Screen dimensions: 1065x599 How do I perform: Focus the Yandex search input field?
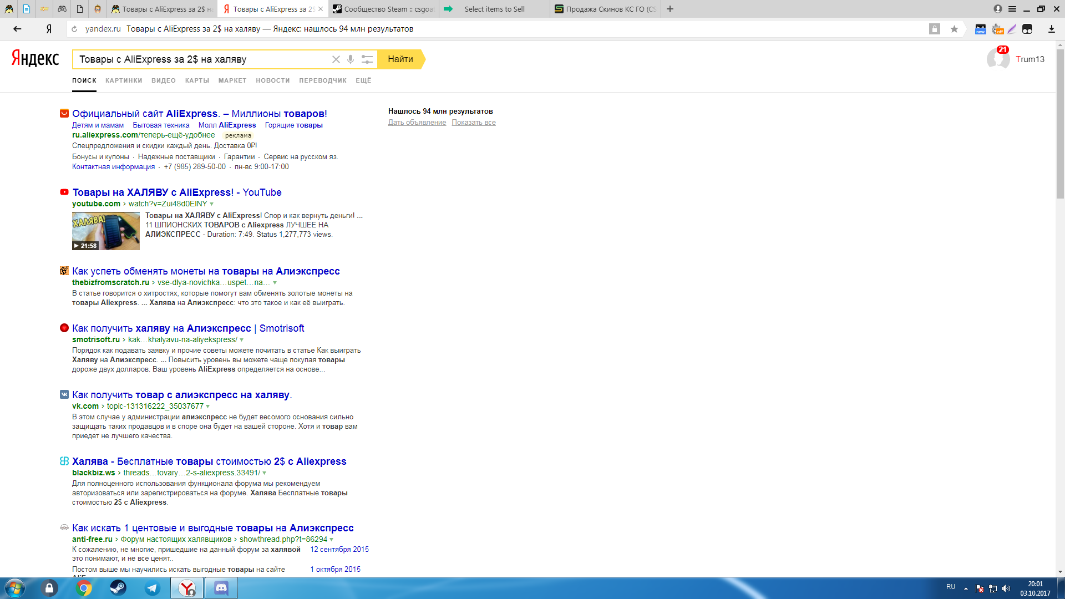tap(202, 59)
